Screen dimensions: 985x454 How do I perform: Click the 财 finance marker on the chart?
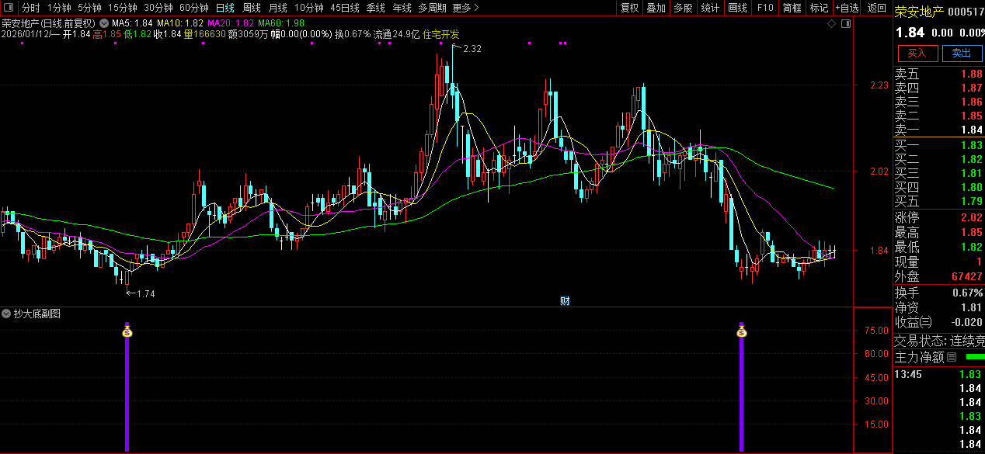(x=566, y=300)
